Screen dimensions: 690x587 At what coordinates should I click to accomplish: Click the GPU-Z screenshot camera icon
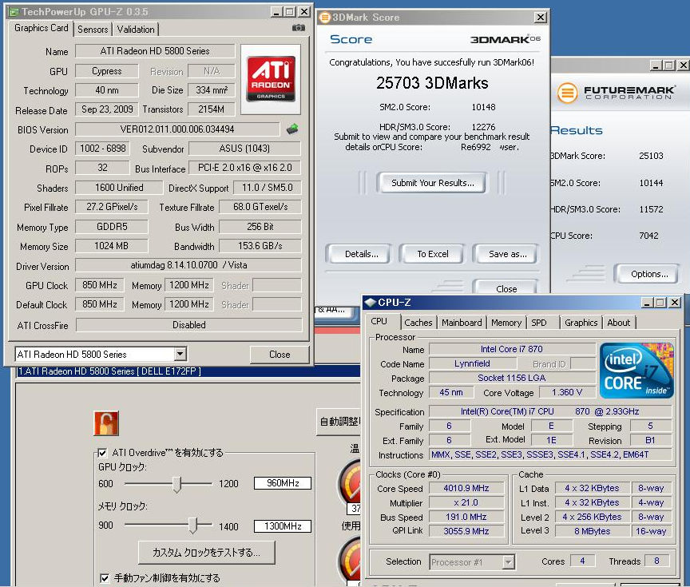(299, 28)
